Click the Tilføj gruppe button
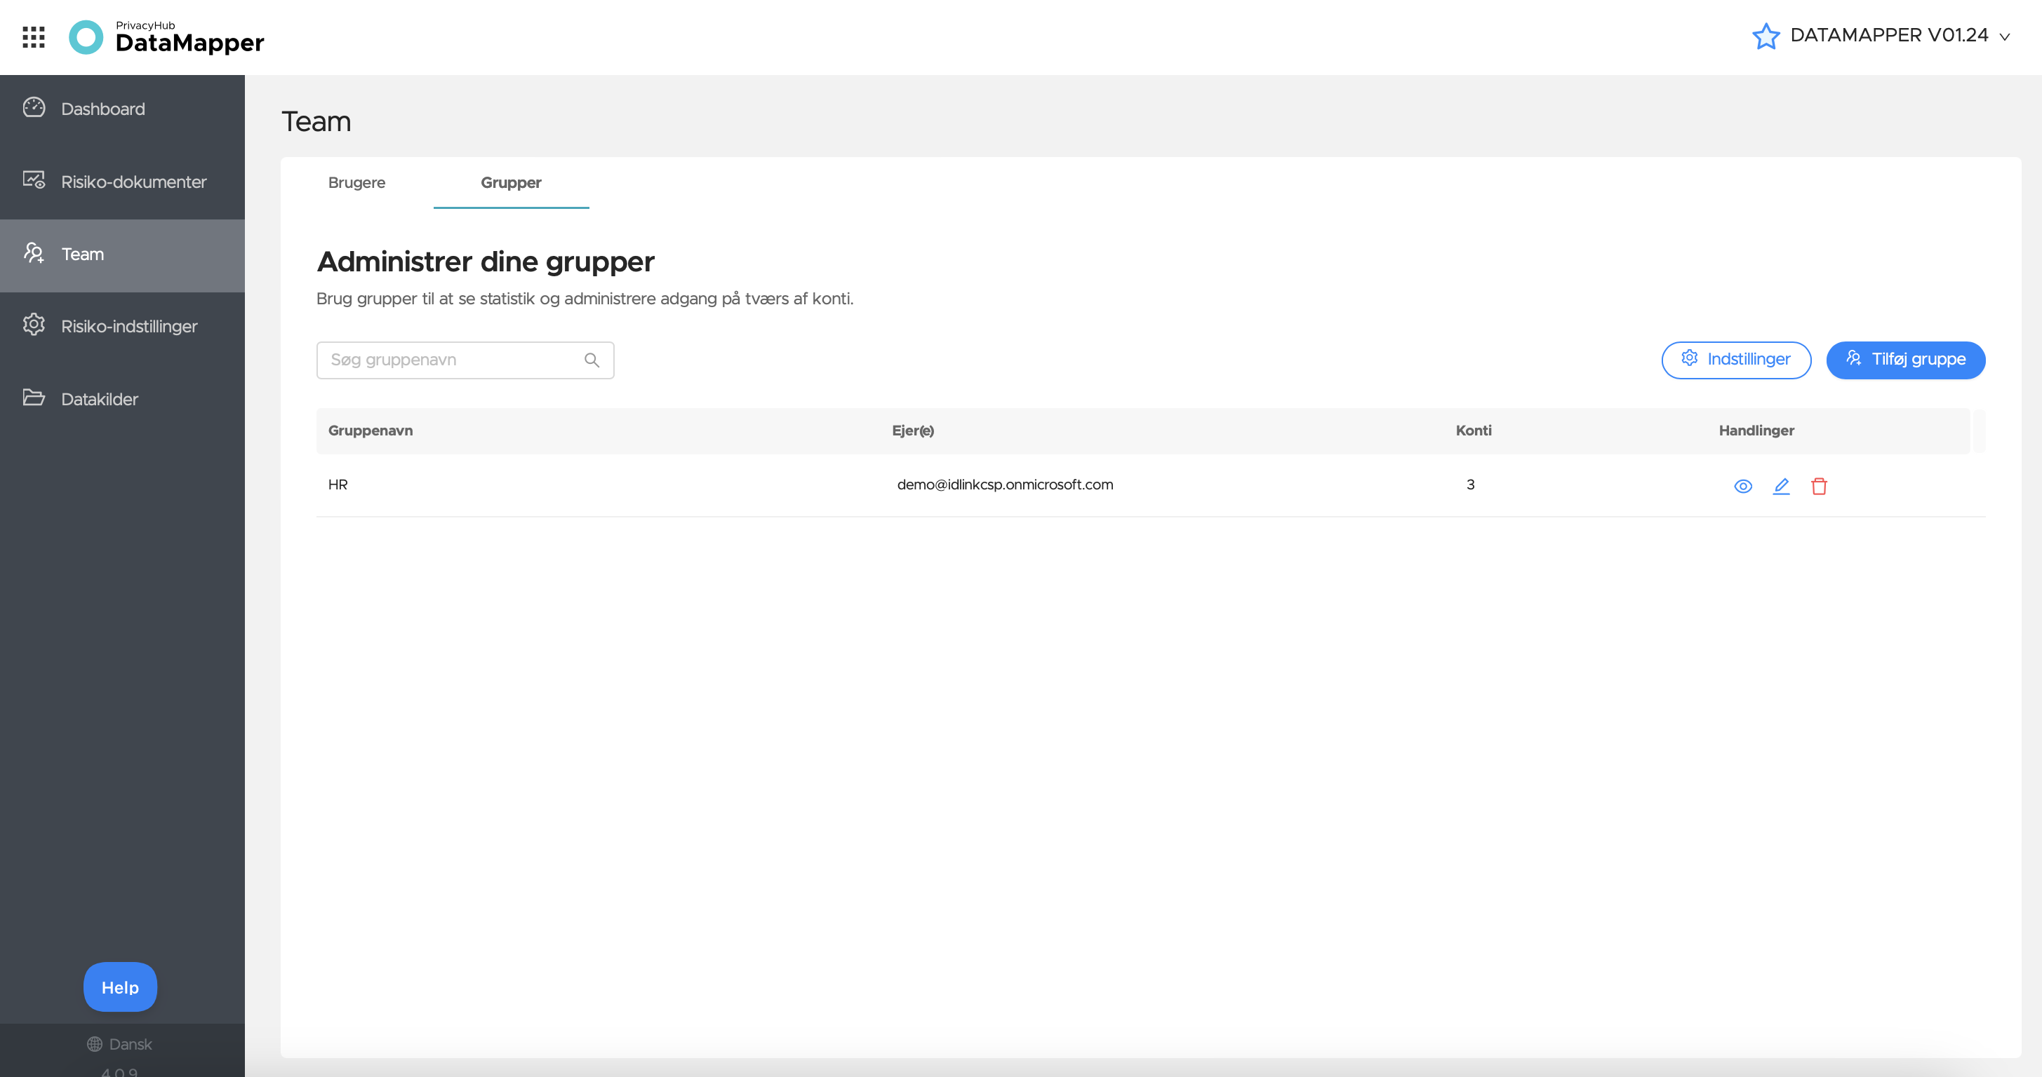This screenshot has width=2042, height=1077. point(1906,360)
